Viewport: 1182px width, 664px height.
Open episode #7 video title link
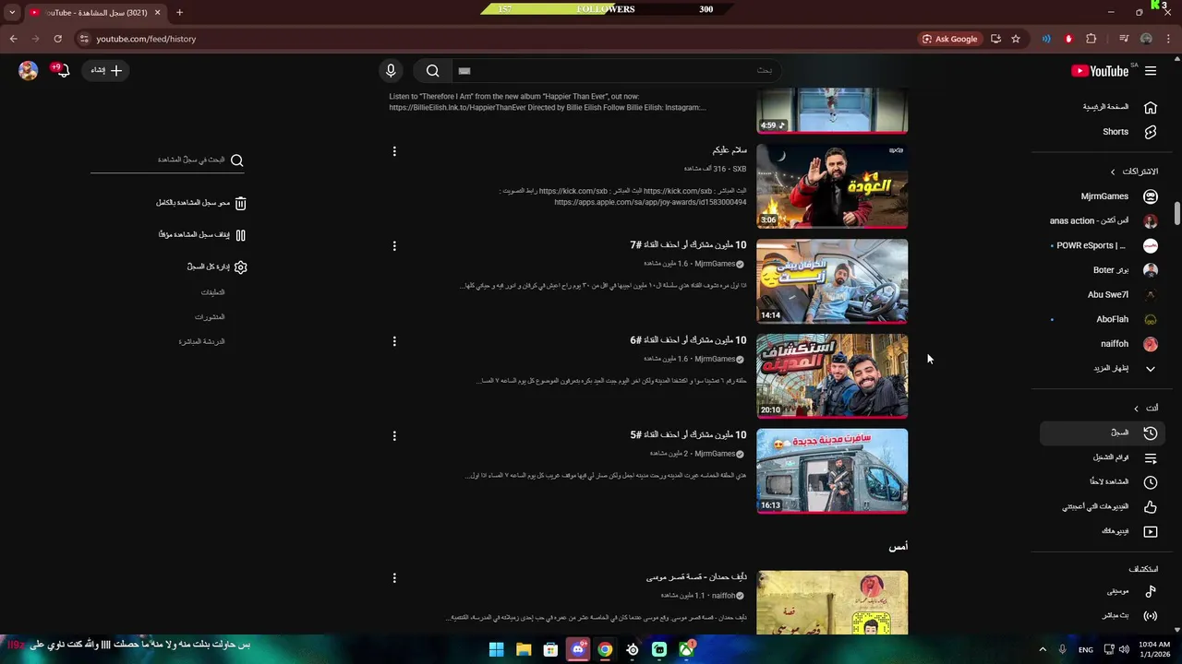(688, 245)
